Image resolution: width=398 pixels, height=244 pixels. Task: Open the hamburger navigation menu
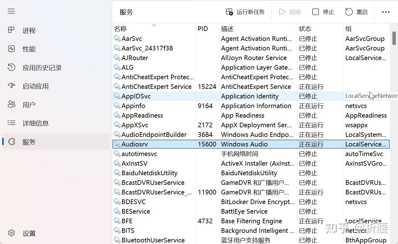coord(11,11)
